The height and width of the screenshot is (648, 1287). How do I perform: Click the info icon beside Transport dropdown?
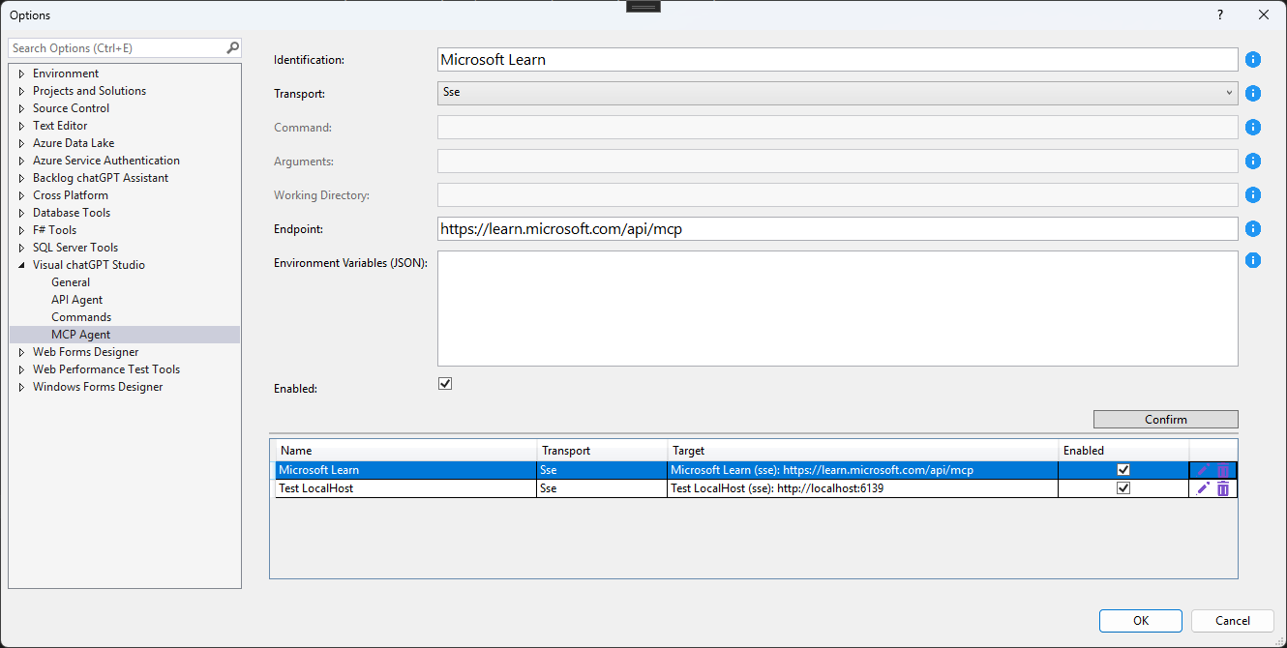pyautogui.click(x=1253, y=94)
